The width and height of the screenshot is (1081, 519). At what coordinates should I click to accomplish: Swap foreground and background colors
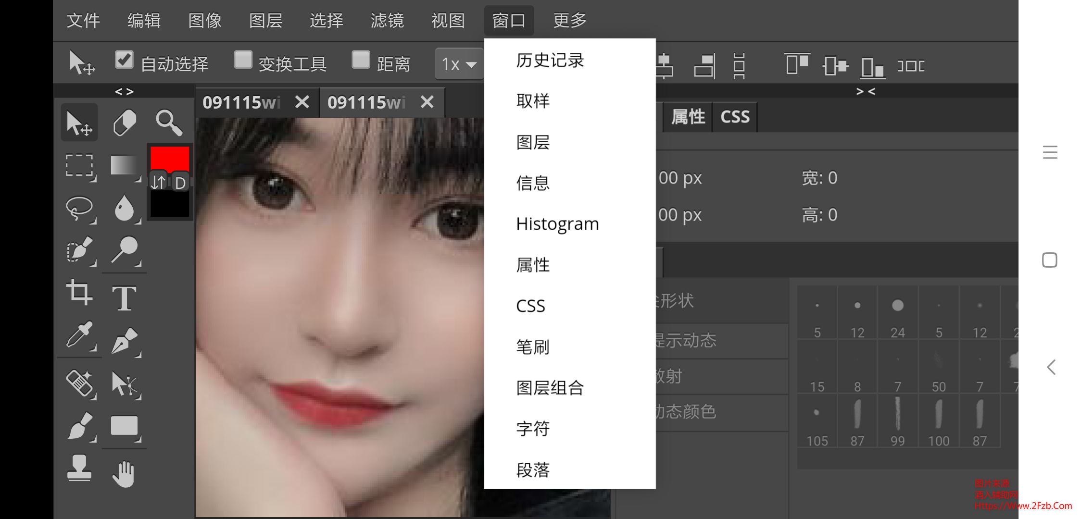coord(159,182)
